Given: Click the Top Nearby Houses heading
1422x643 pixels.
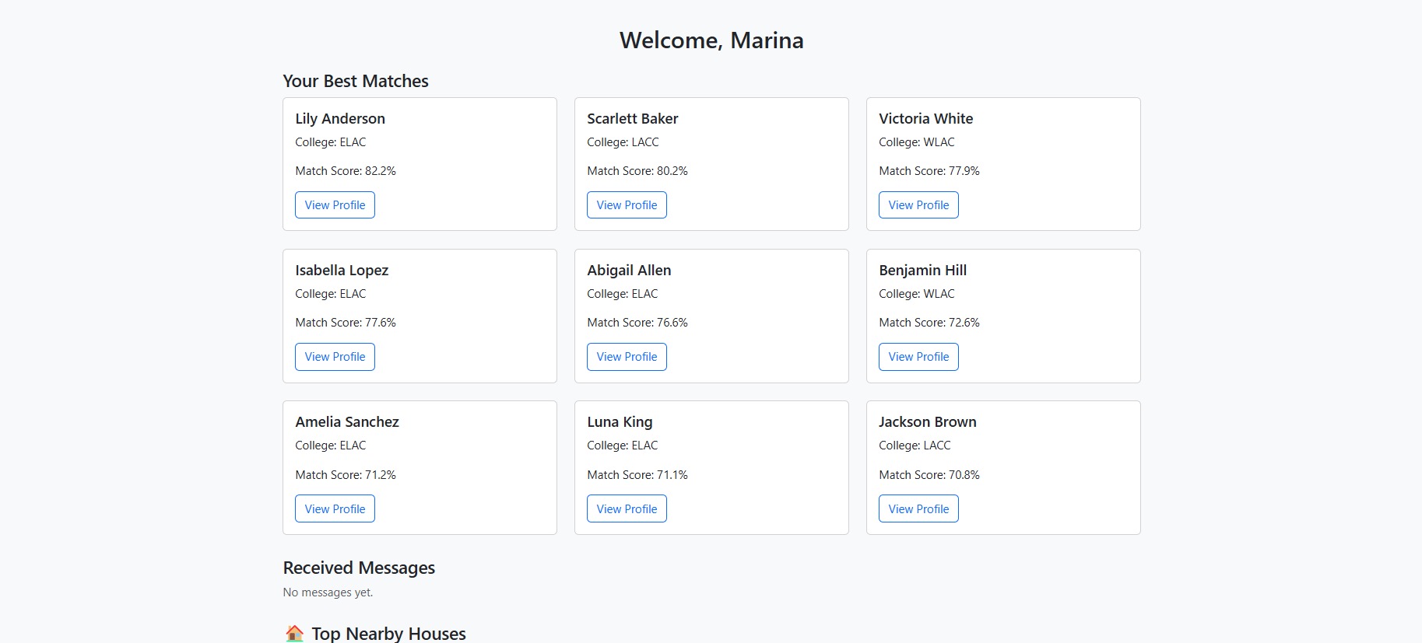Looking at the screenshot, I should 388,633.
